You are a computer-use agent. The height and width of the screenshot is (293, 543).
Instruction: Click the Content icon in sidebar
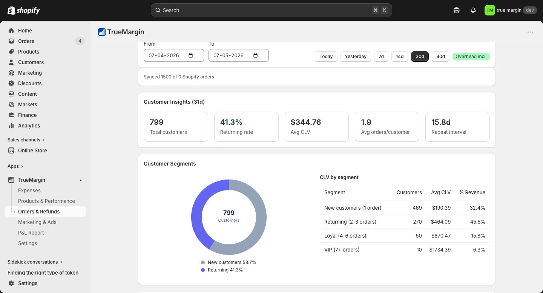[11, 94]
